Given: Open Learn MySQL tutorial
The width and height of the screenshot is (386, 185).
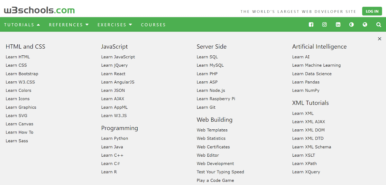Looking at the screenshot, I should tap(210, 65).
